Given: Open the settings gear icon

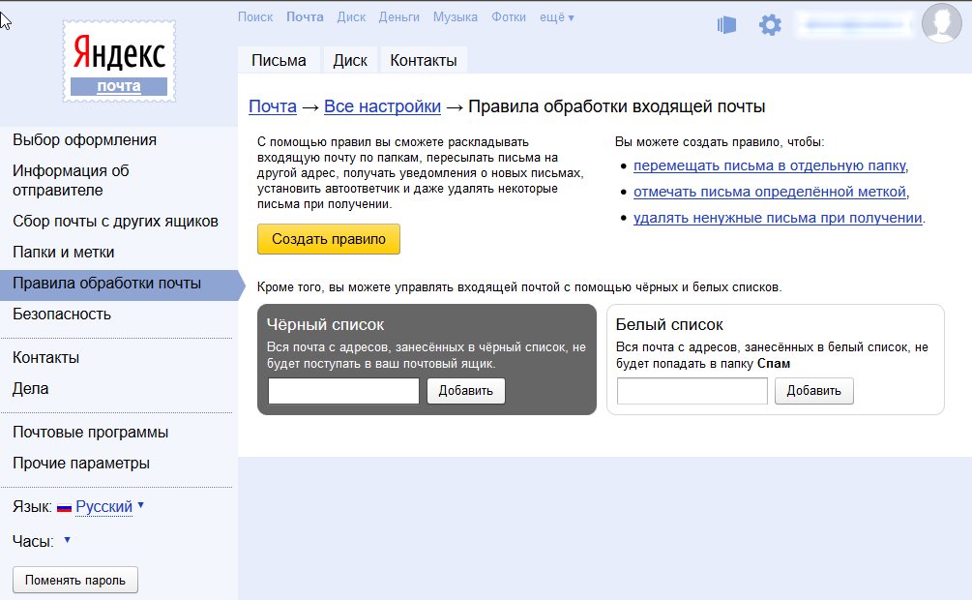Looking at the screenshot, I should [x=770, y=25].
